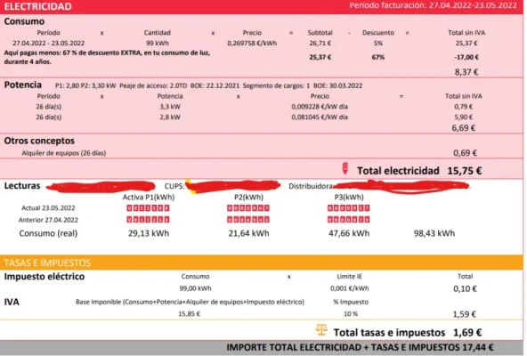This screenshot has width=527, height=356.
Task: Click the Actual meter reading digits under P2(kWh)
Action: [x=248, y=208]
